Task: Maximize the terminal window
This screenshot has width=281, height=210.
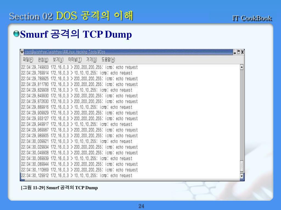Action: tap(238, 52)
